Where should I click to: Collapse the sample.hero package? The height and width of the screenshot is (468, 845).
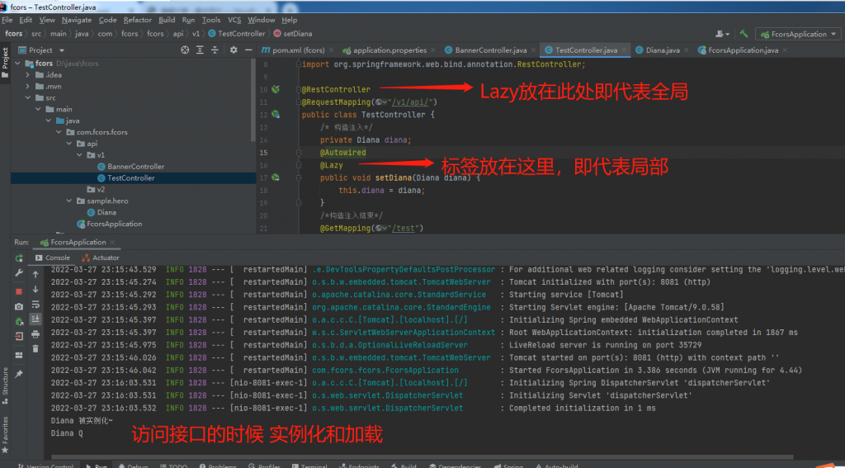tap(68, 201)
